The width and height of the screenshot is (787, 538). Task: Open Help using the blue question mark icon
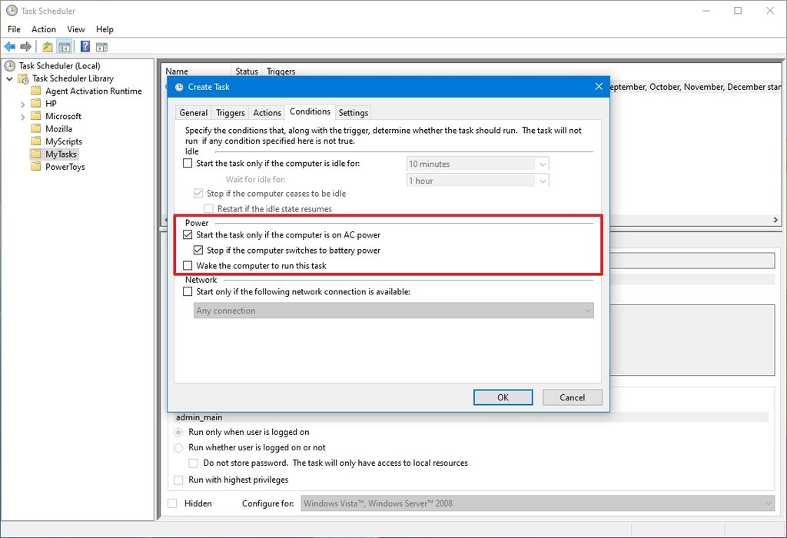coord(85,46)
